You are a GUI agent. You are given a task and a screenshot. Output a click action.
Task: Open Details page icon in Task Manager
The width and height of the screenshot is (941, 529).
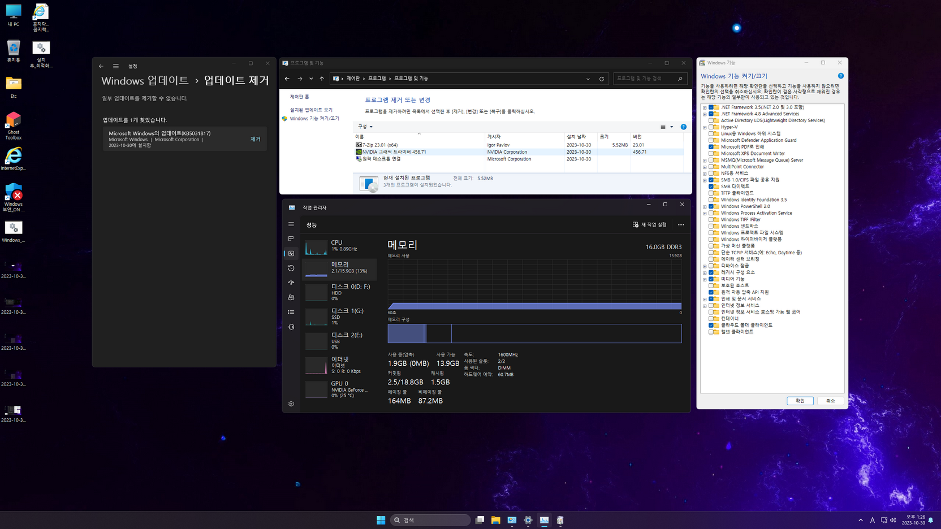click(291, 312)
